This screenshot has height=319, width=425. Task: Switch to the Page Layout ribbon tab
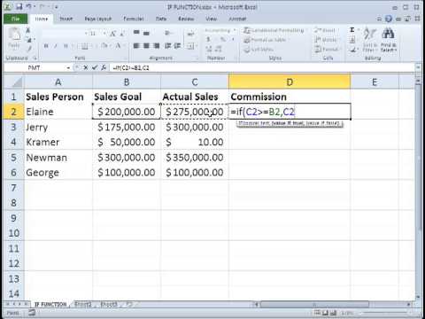click(98, 19)
